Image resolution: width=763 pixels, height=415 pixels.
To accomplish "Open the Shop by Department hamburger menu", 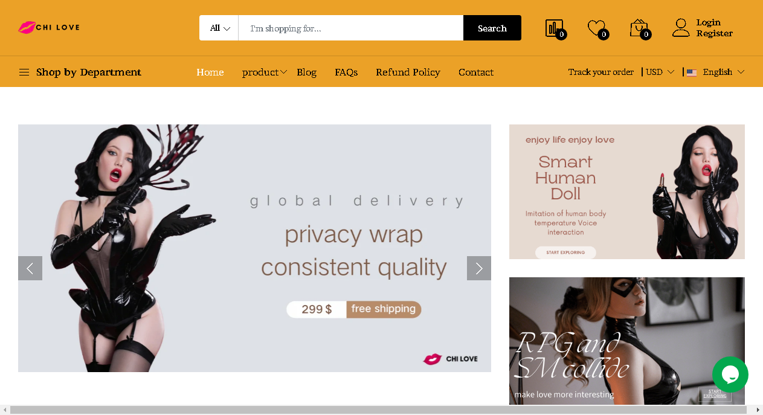I will click(24, 72).
